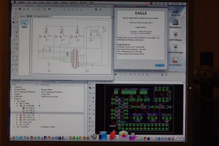Toggle green project marker beside EZ-USB DtBd
The height and width of the screenshot is (146, 219).
click(39, 106)
